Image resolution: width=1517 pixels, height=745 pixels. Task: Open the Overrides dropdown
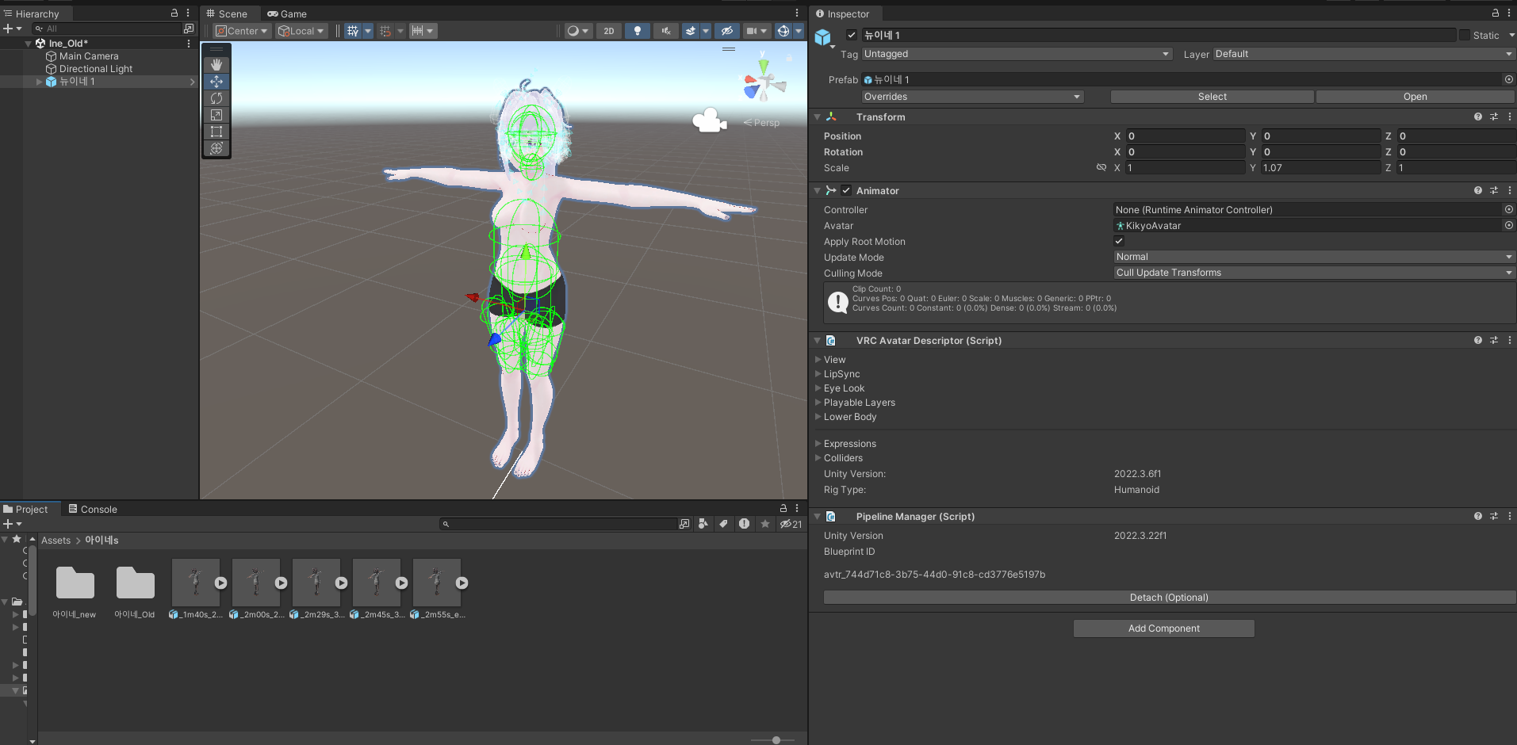[x=972, y=97]
